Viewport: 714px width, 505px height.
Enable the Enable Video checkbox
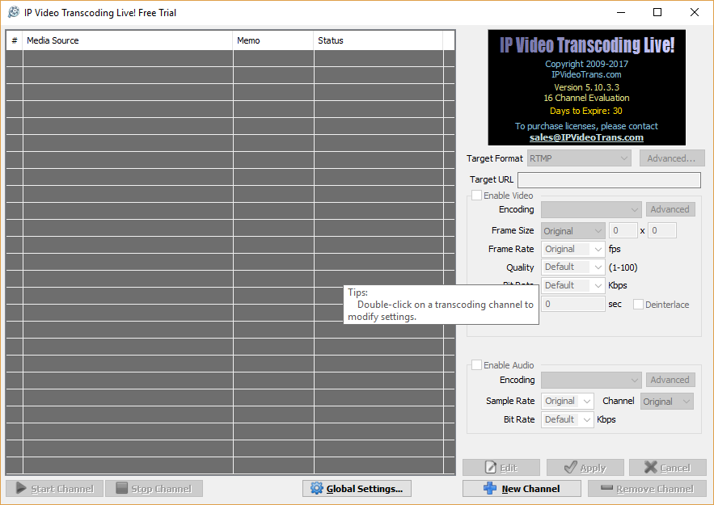[x=476, y=195]
